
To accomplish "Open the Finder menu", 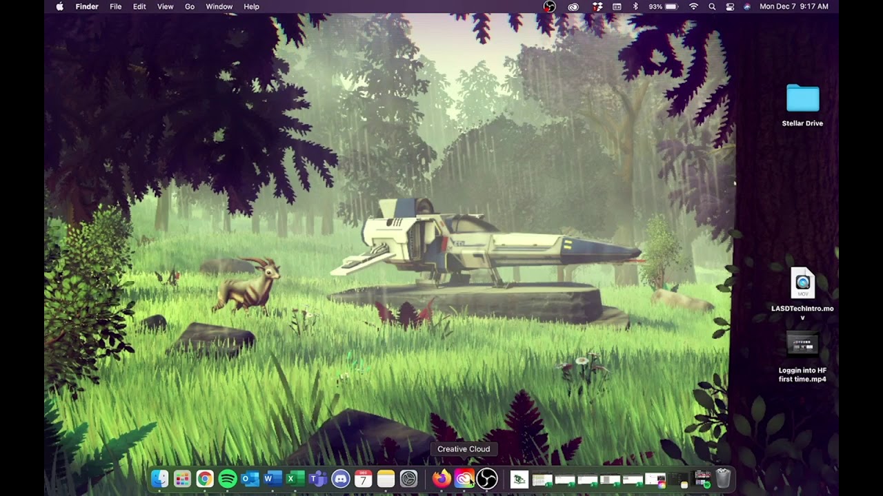I will click(x=87, y=6).
